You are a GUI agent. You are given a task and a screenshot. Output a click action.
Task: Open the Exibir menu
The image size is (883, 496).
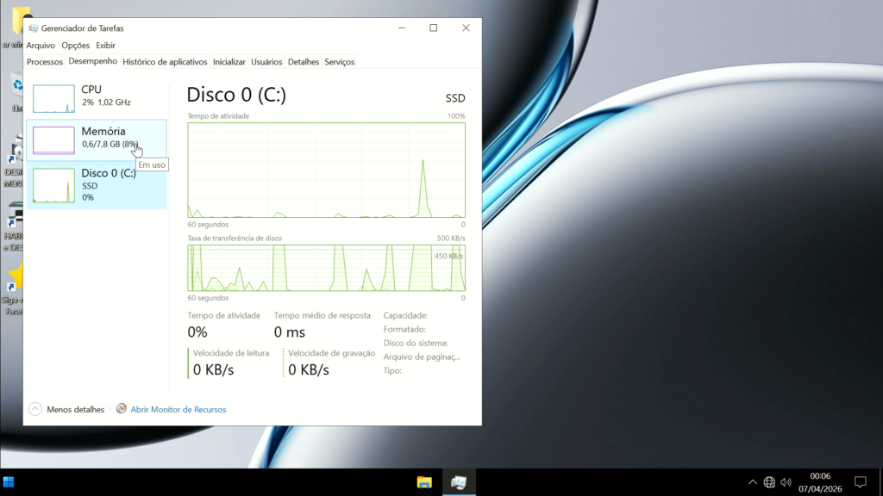105,46
